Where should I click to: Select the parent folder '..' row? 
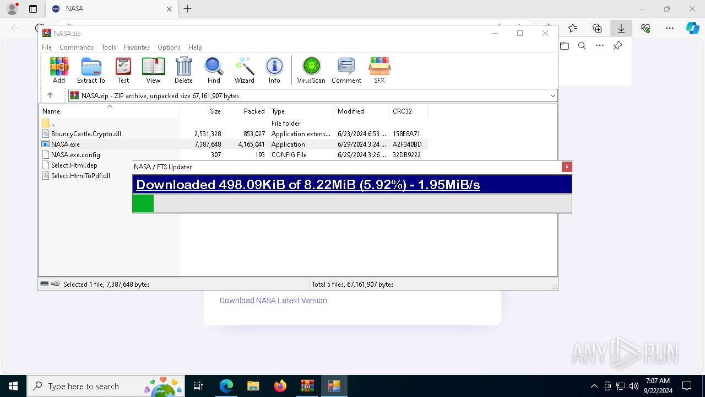point(234,124)
